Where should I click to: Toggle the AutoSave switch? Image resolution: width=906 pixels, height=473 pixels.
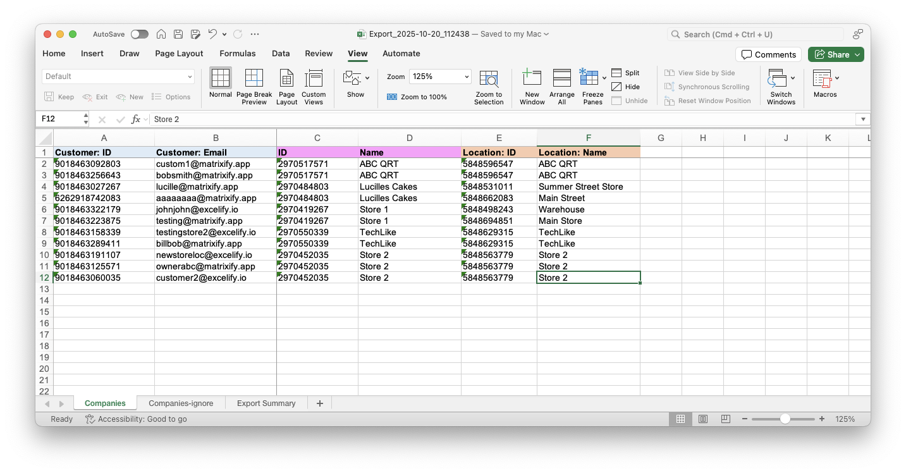point(139,34)
